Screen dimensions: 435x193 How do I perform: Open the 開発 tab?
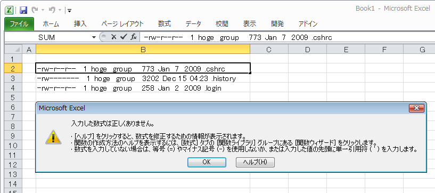coord(277,24)
